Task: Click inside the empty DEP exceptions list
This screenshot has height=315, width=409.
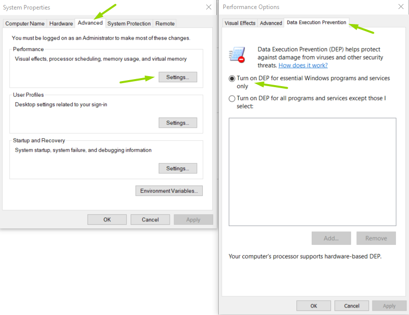Action: 312,172
